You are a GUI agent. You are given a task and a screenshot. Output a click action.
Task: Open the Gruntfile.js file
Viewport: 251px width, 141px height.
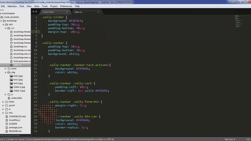pos(15,120)
